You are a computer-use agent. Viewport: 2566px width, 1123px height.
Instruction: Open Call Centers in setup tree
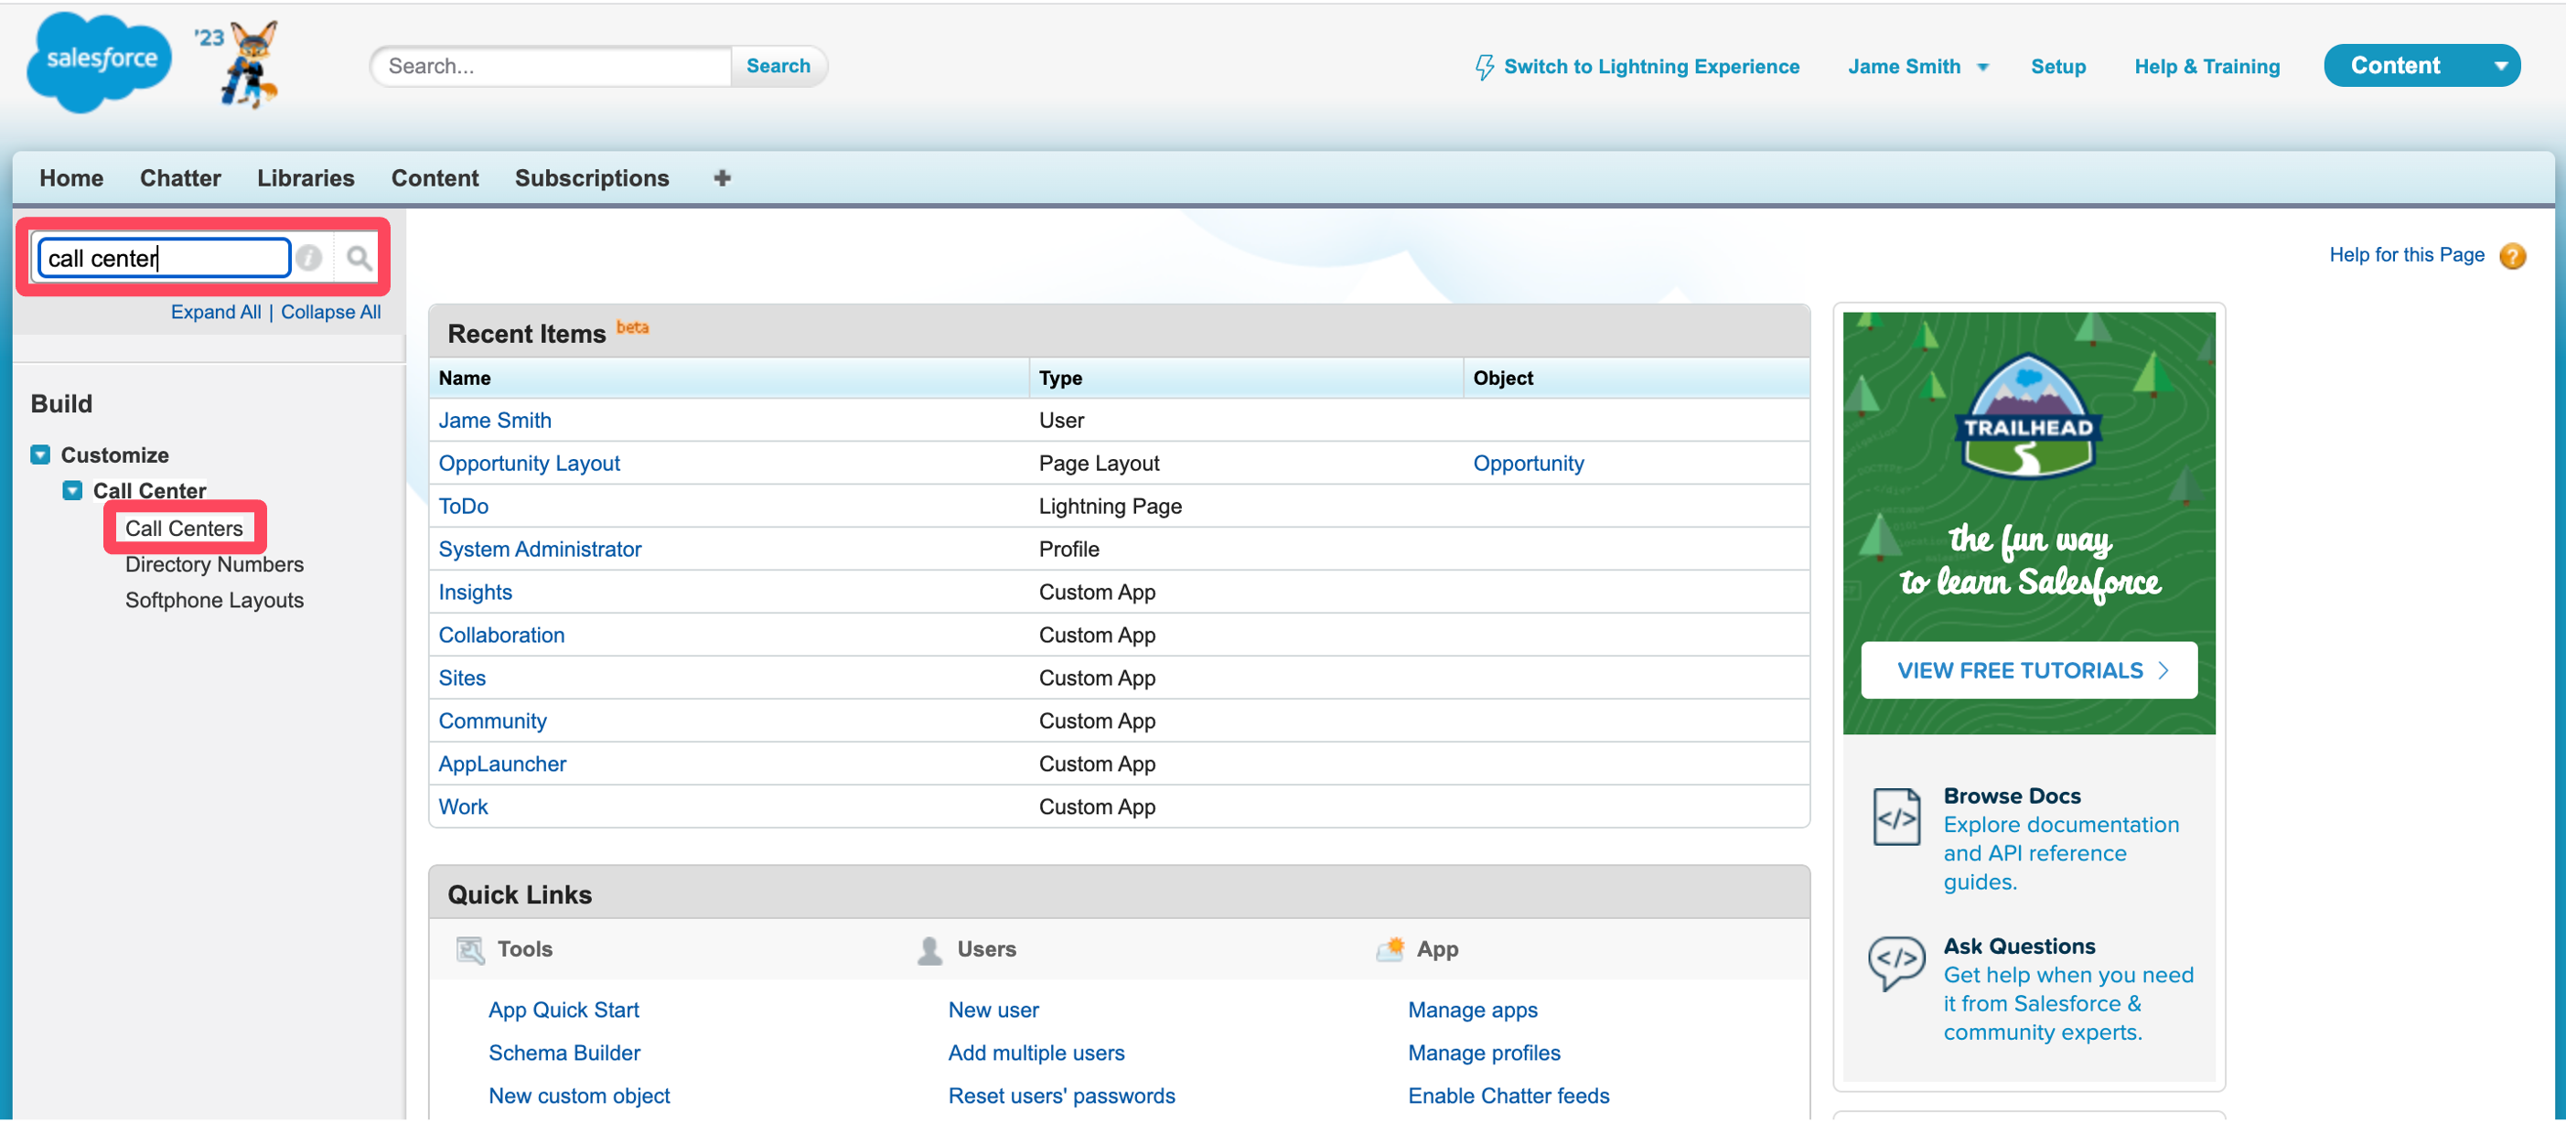click(x=183, y=529)
